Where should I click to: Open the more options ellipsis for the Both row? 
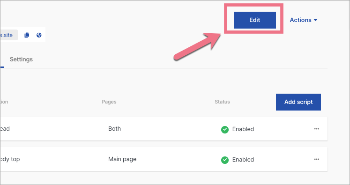pos(317,129)
